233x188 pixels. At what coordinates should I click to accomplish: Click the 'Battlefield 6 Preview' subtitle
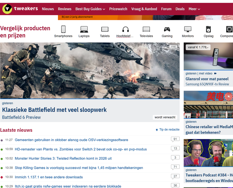tap(21, 117)
